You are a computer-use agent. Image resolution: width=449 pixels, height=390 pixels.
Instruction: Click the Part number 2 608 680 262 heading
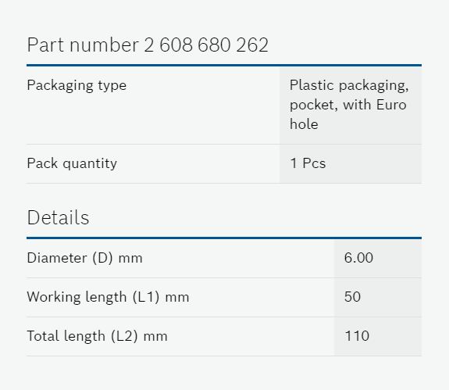click(148, 45)
